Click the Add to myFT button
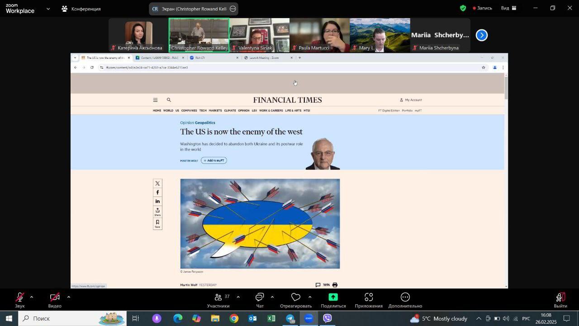This screenshot has width=579, height=326. click(214, 160)
